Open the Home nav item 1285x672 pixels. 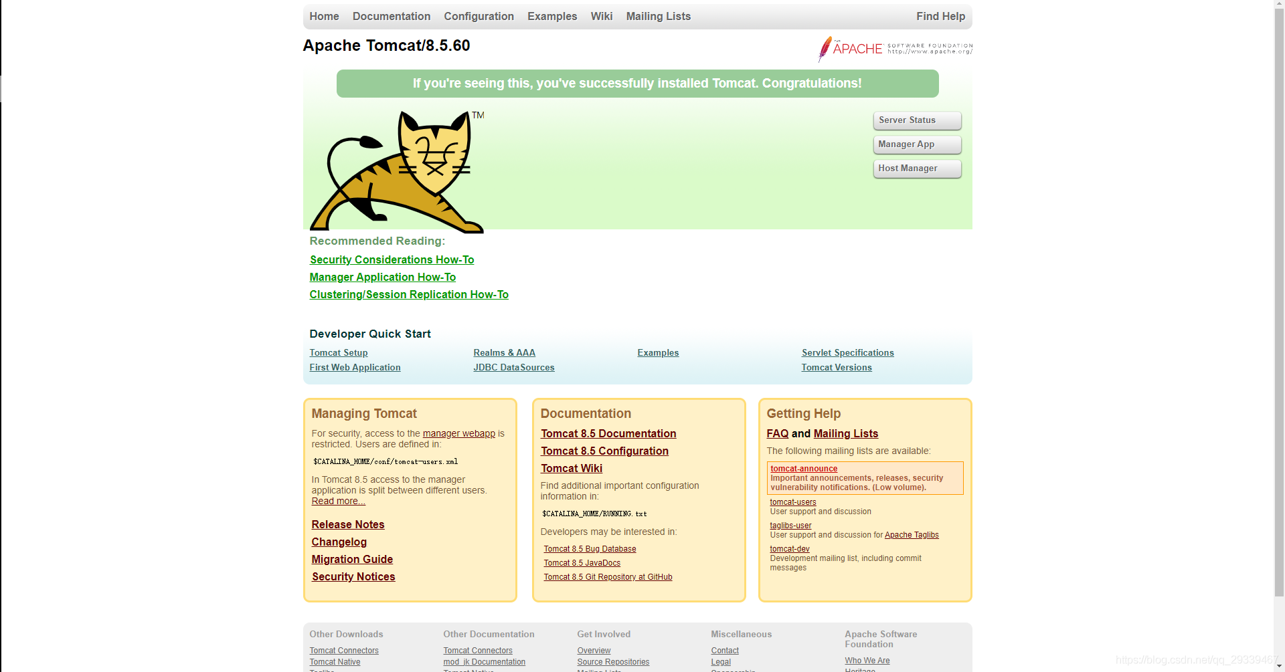[x=324, y=16]
